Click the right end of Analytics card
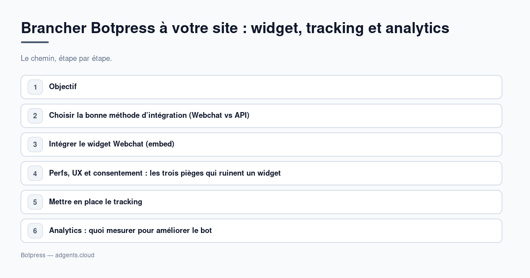 (486, 231)
